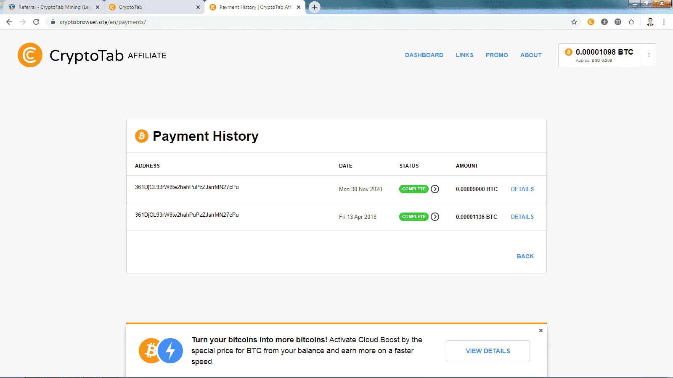Viewport: 673px width, 378px height.
Task: Click the VIEW DETAILS button in the banner
Action: (488, 351)
